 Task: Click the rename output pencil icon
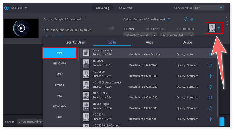[168, 19]
